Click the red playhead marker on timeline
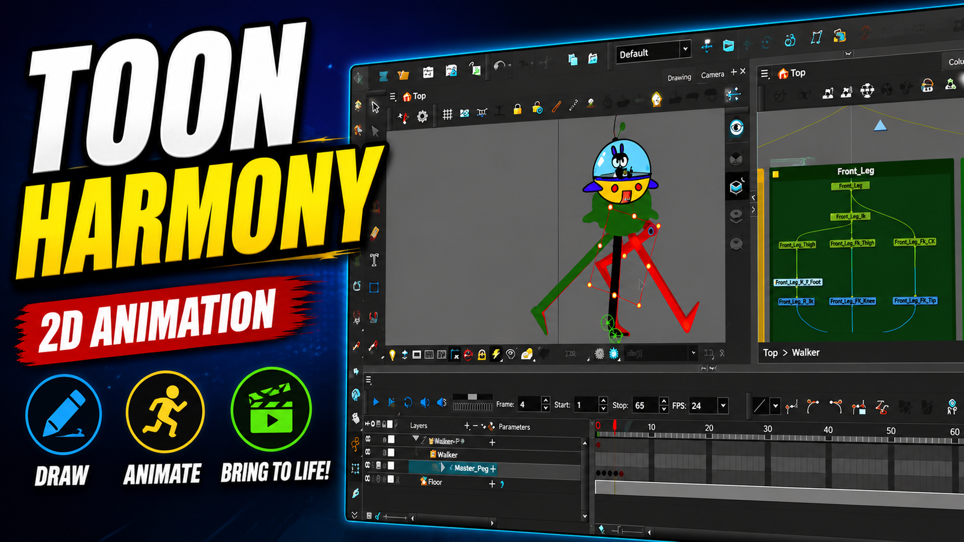Screen dimensions: 964x542 [615, 426]
